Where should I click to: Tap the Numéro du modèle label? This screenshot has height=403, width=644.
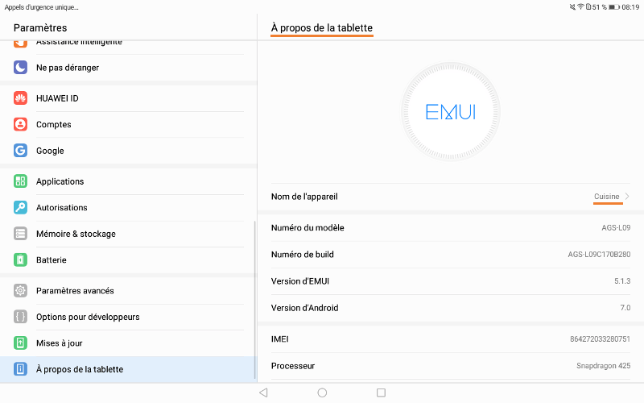(308, 228)
